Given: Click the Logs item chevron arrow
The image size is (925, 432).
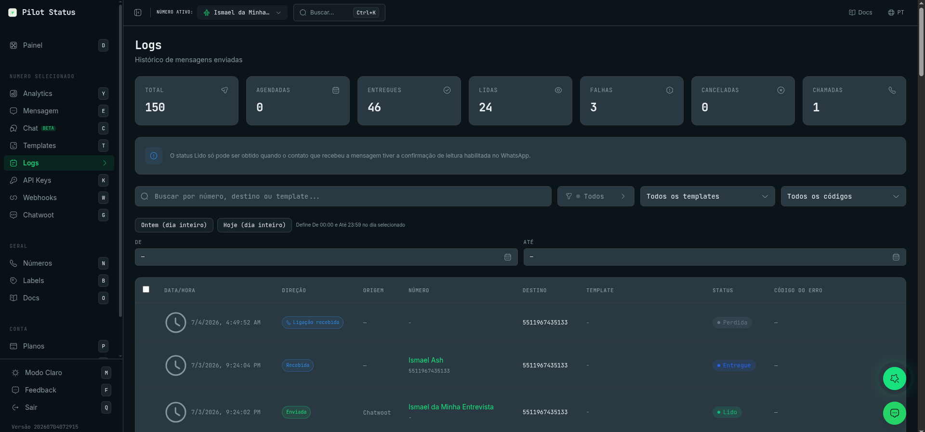Looking at the screenshot, I should point(105,163).
